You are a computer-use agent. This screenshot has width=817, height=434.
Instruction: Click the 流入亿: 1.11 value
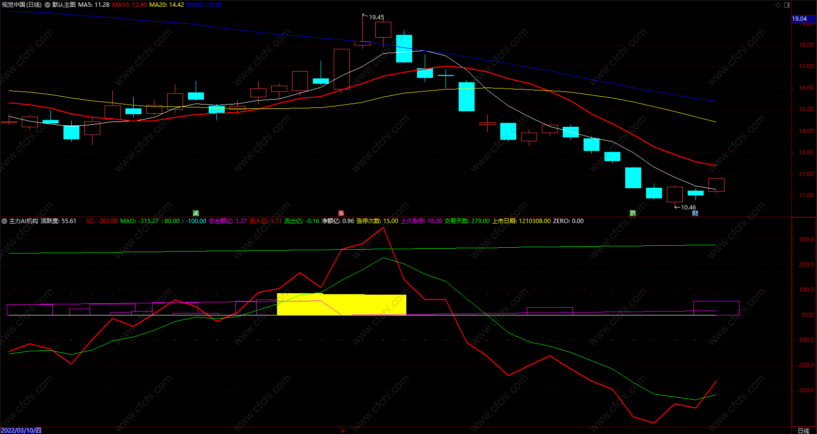point(265,221)
